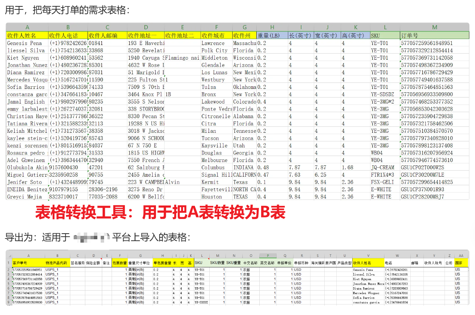Select the Genesis Pena cell in top table

click(x=27, y=43)
